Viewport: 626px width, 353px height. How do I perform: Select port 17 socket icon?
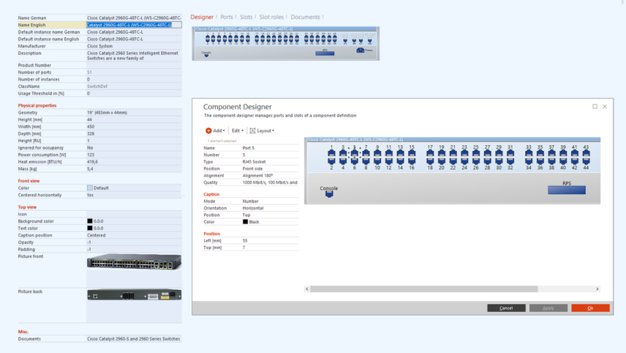(430, 155)
